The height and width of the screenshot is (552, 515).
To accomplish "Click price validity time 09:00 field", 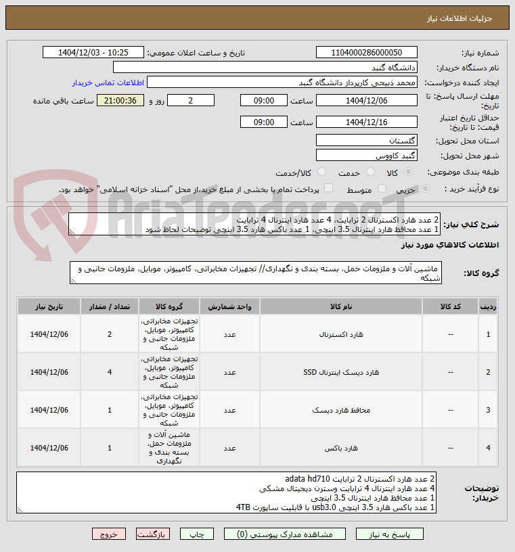I will 264,122.
